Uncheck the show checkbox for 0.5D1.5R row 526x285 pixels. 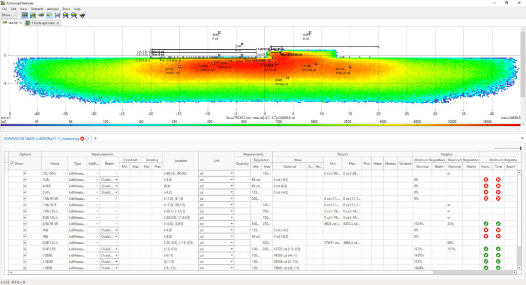[x=25, y=249]
